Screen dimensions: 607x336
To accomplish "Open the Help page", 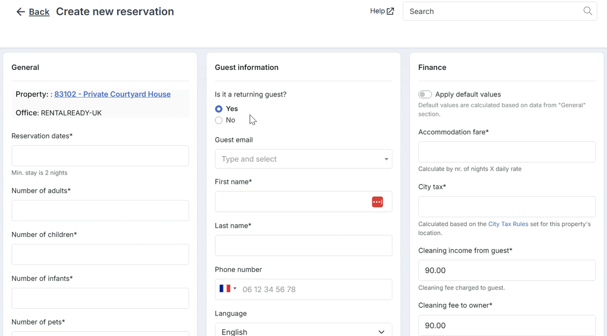I will click(x=377, y=11).
